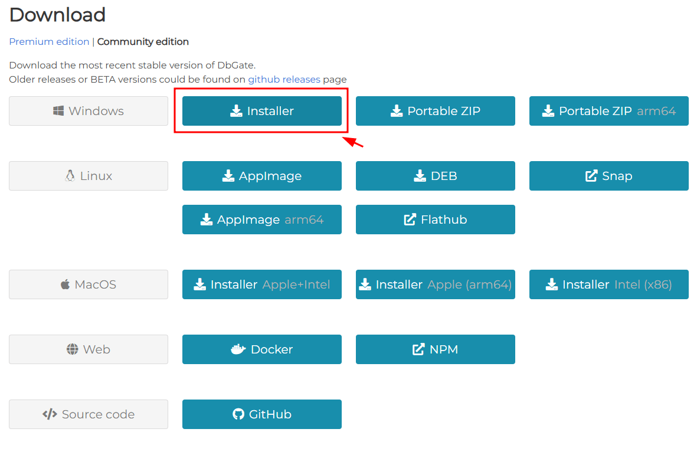This screenshot has width=697, height=455.
Task: Download the Linux DEB package
Action: (435, 176)
